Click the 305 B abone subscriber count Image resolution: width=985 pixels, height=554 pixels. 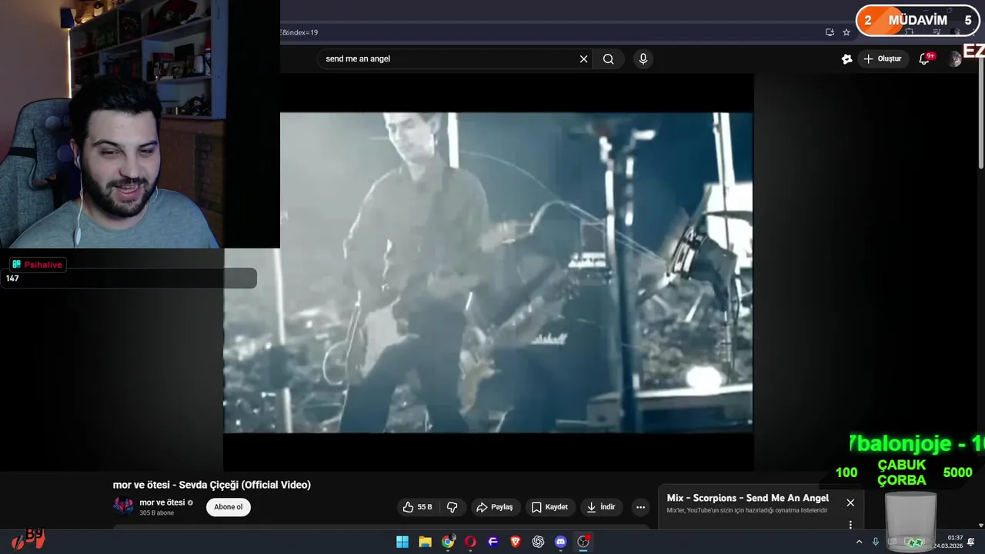pos(156,513)
